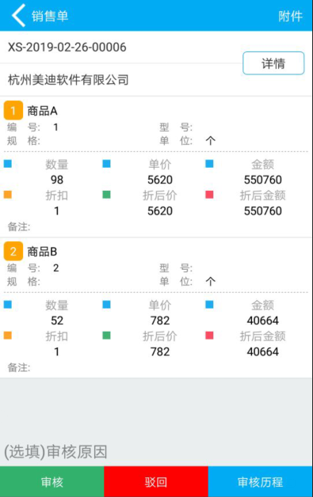Select order number XS-2019-02-26-00006
This screenshot has height=497, width=313.
(x=67, y=47)
